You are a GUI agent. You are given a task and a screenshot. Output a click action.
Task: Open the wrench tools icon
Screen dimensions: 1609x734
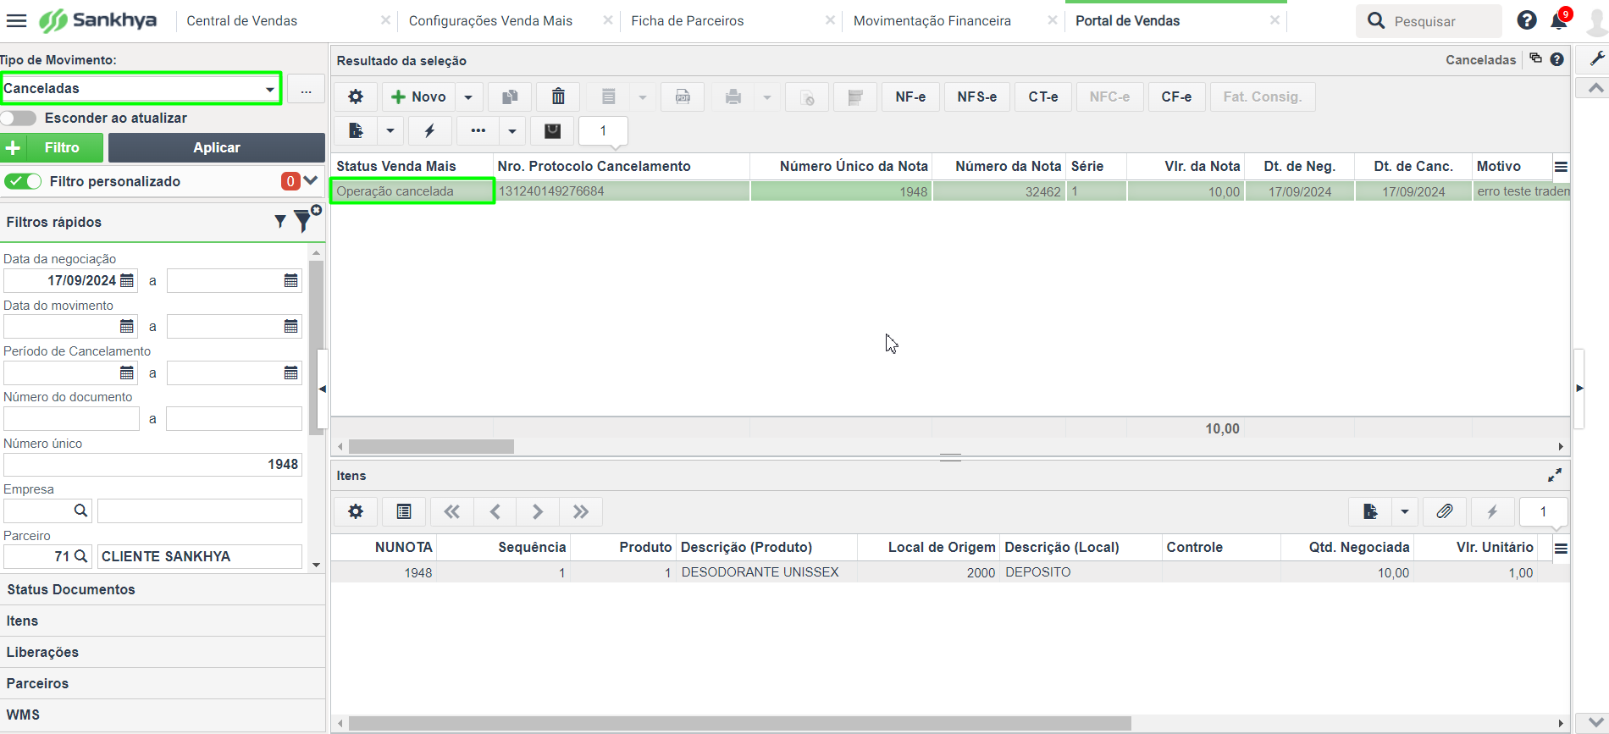pos(1597,58)
